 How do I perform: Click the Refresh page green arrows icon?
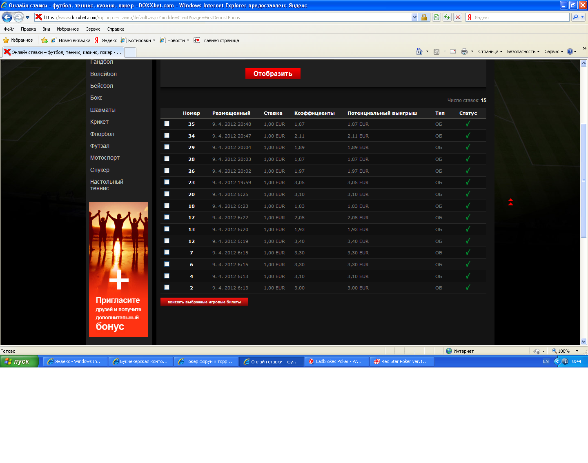(x=447, y=17)
